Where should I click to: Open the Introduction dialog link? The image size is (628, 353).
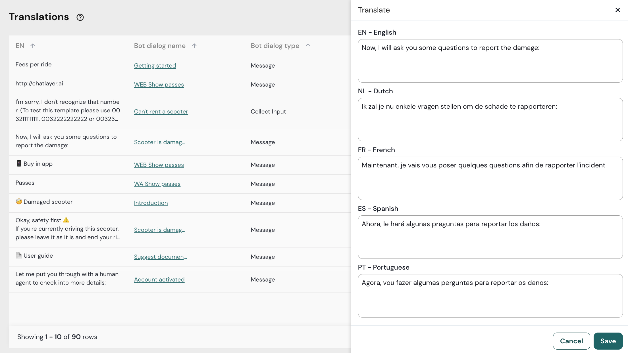[x=151, y=203]
